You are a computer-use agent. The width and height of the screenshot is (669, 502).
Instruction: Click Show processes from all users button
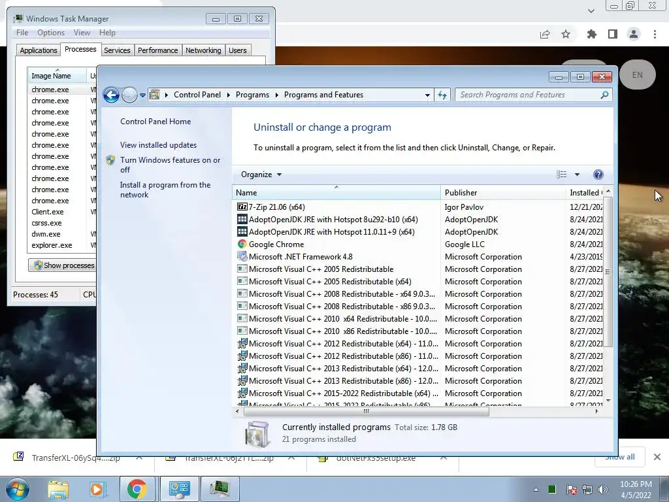62,265
